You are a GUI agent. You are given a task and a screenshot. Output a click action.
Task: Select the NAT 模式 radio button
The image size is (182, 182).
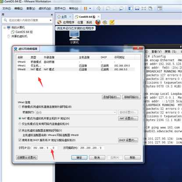click(x=20, y=118)
